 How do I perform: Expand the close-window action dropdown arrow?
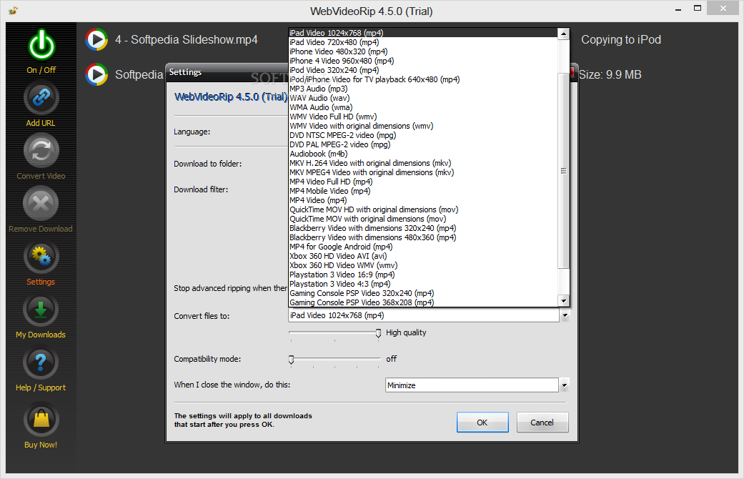pos(564,385)
